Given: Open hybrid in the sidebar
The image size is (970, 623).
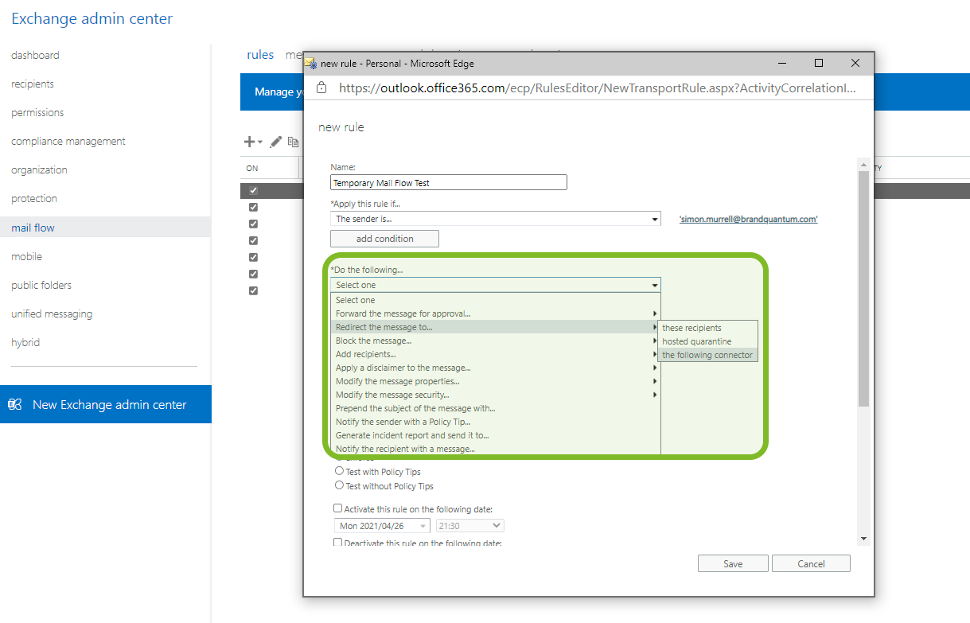Looking at the screenshot, I should tap(25, 342).
